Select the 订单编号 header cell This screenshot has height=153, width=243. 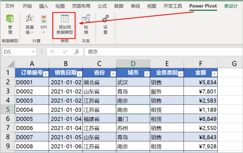32,72
